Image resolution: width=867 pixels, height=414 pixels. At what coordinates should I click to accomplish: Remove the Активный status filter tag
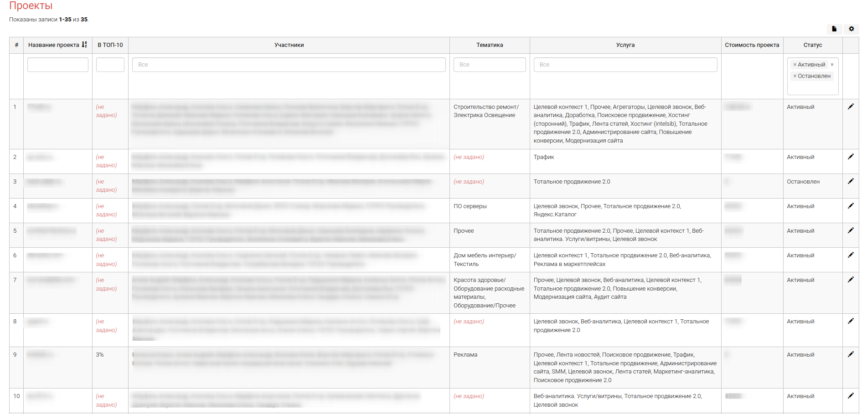point(795,65)
